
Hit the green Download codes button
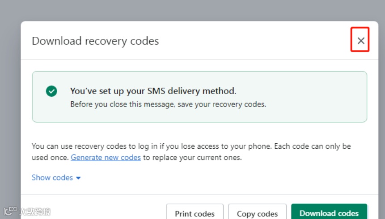coord(329,213)
